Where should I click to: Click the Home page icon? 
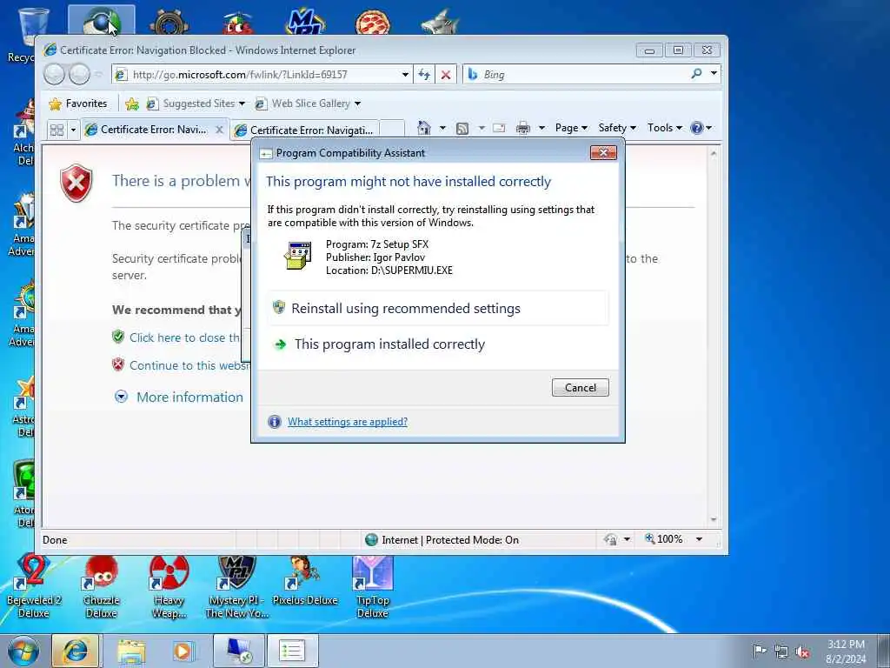(x=424, y=128)
